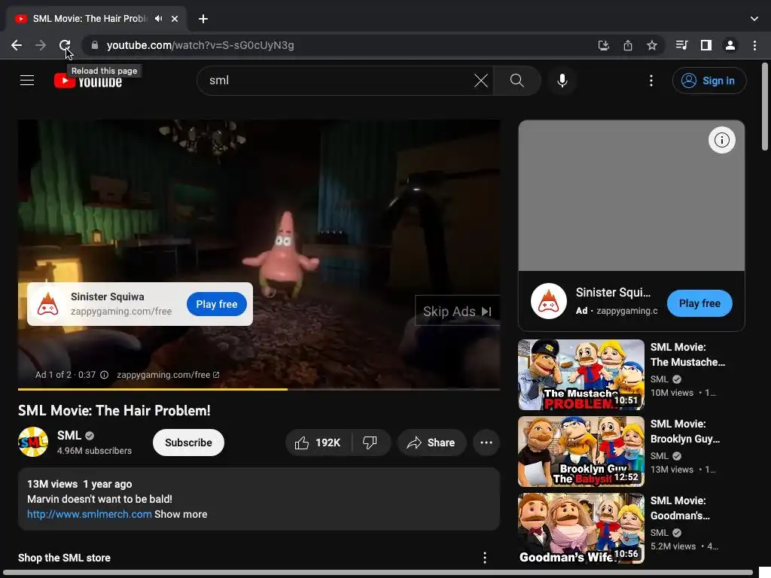Screen dimensions: 771x578
Task: Open the YouTube guide hamburger menu
Action: (27, 81)
